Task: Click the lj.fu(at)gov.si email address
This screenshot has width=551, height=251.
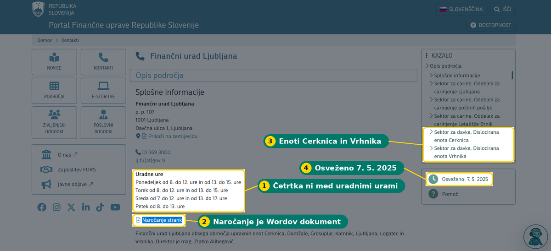Action: click(150, 161)
